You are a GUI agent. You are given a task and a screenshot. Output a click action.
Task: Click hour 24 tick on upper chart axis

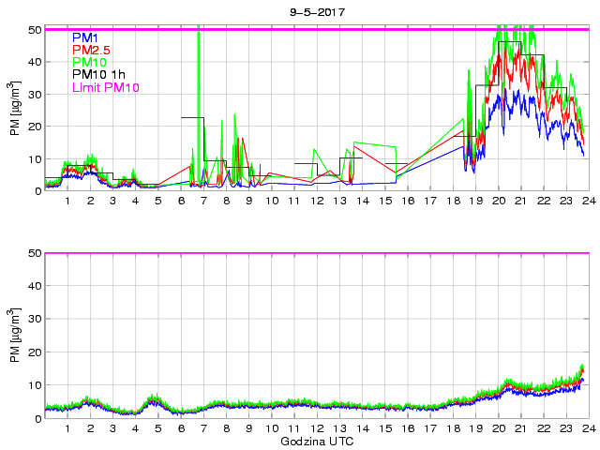tap(588, 202)
